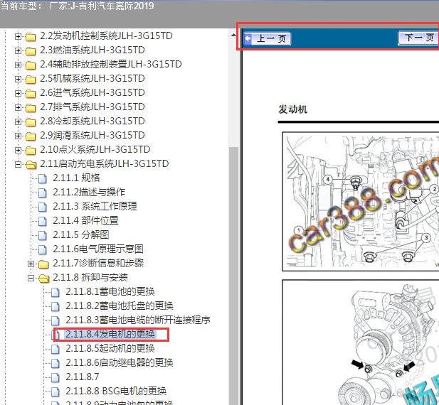This screenshot has width=439, height=405.
Task: Click document icon of 2.11.5 分解图
Action: click(x=43, y=235)
